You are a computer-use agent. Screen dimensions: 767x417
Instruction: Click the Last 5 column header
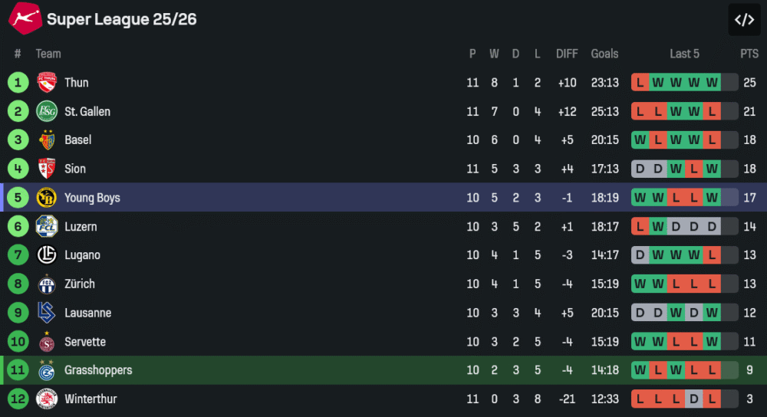[x=684, y=54]
